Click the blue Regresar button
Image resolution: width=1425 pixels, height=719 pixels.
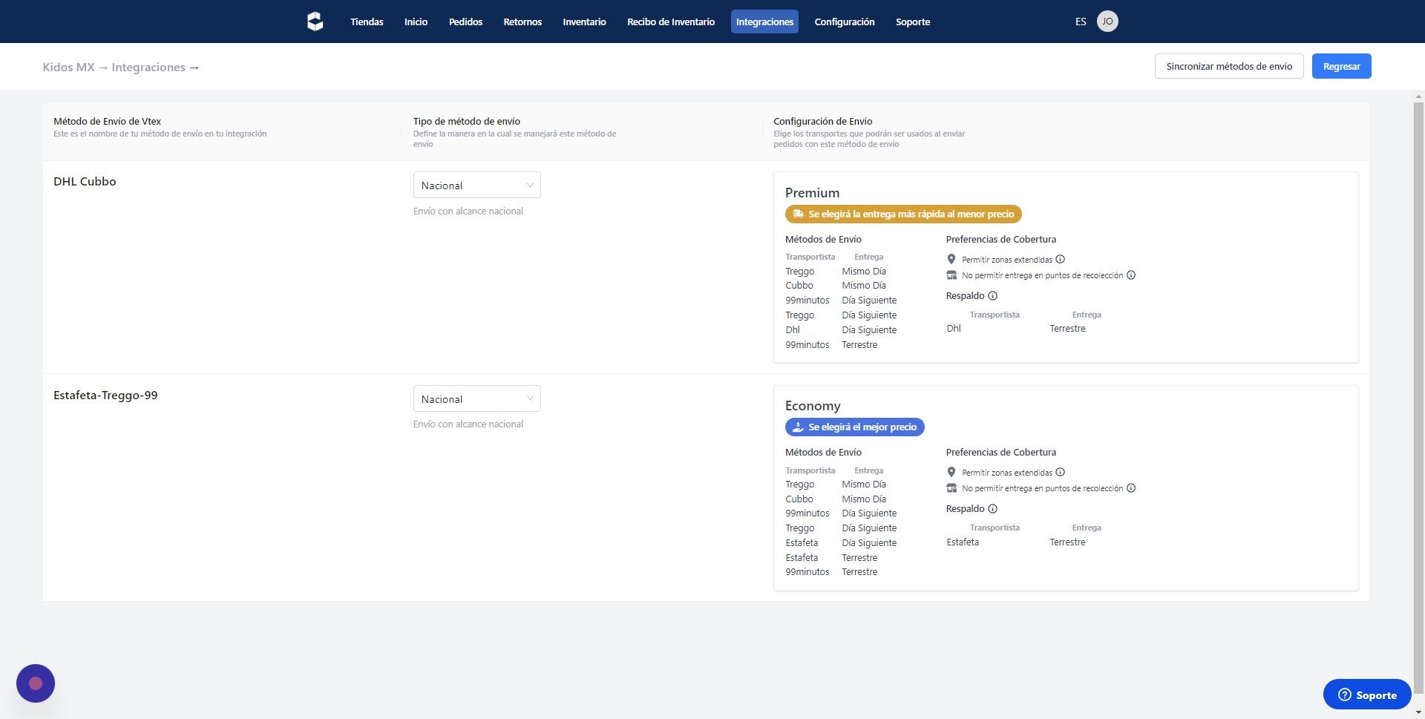(1342, 66)
